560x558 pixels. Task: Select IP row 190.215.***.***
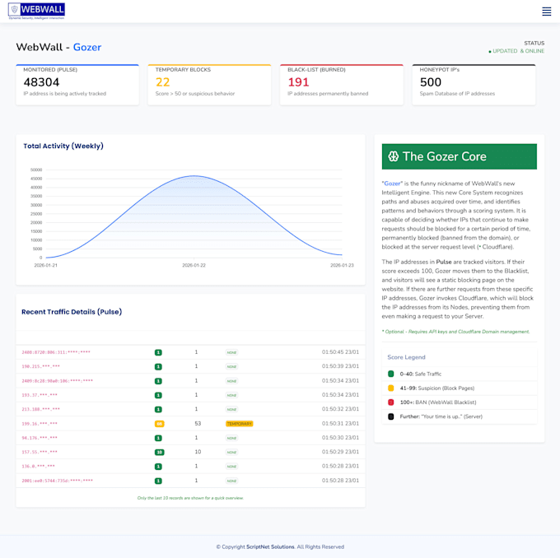[x=190, y=366]
